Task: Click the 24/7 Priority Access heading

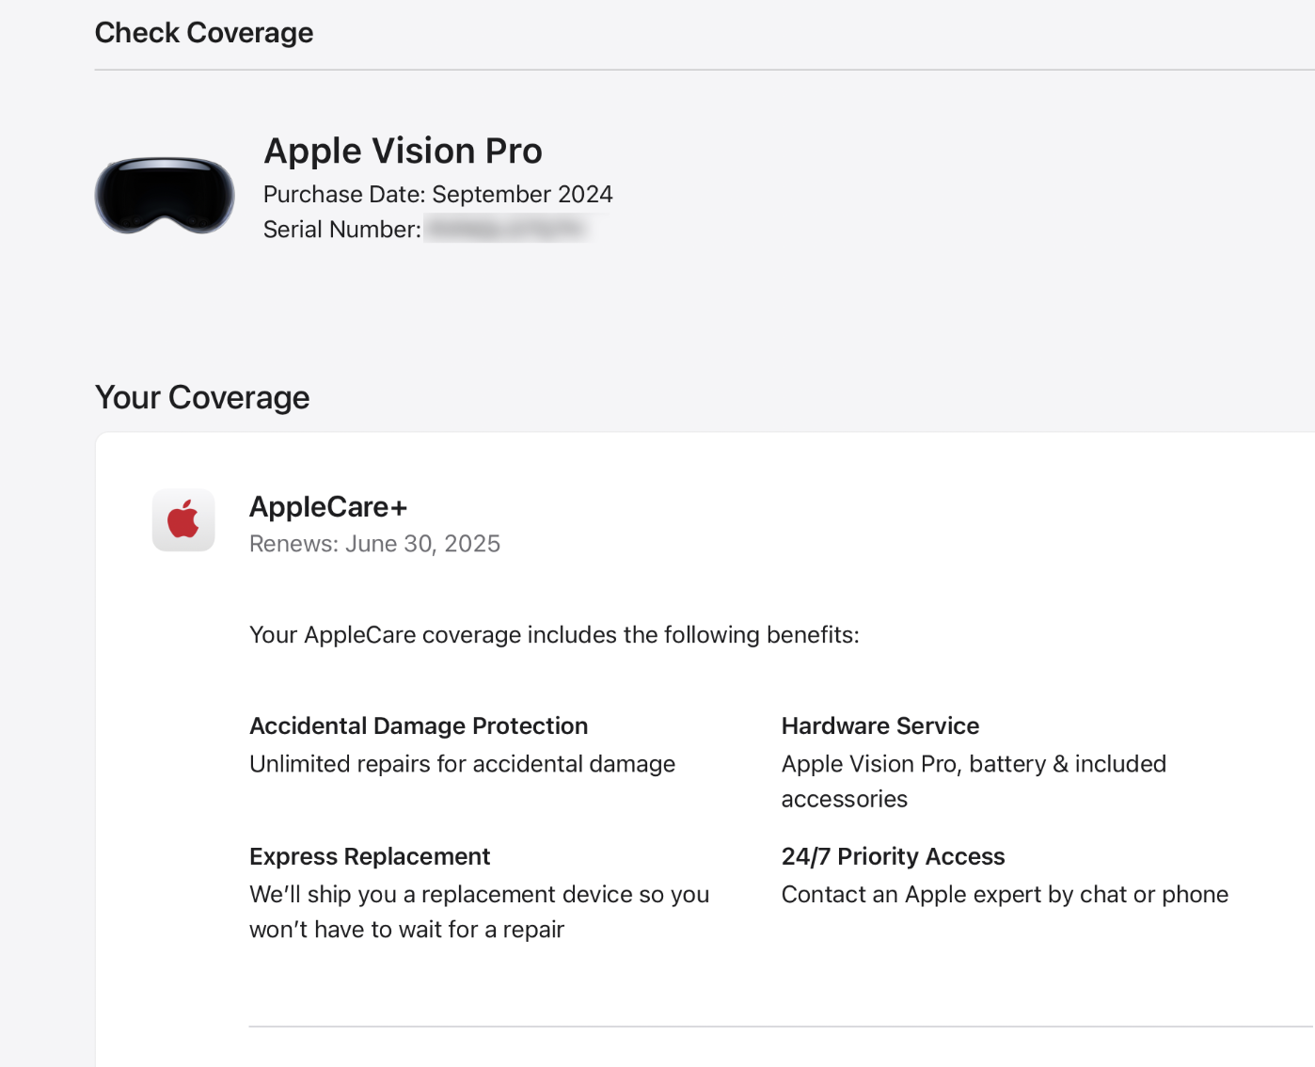Action: click(893, 856)
